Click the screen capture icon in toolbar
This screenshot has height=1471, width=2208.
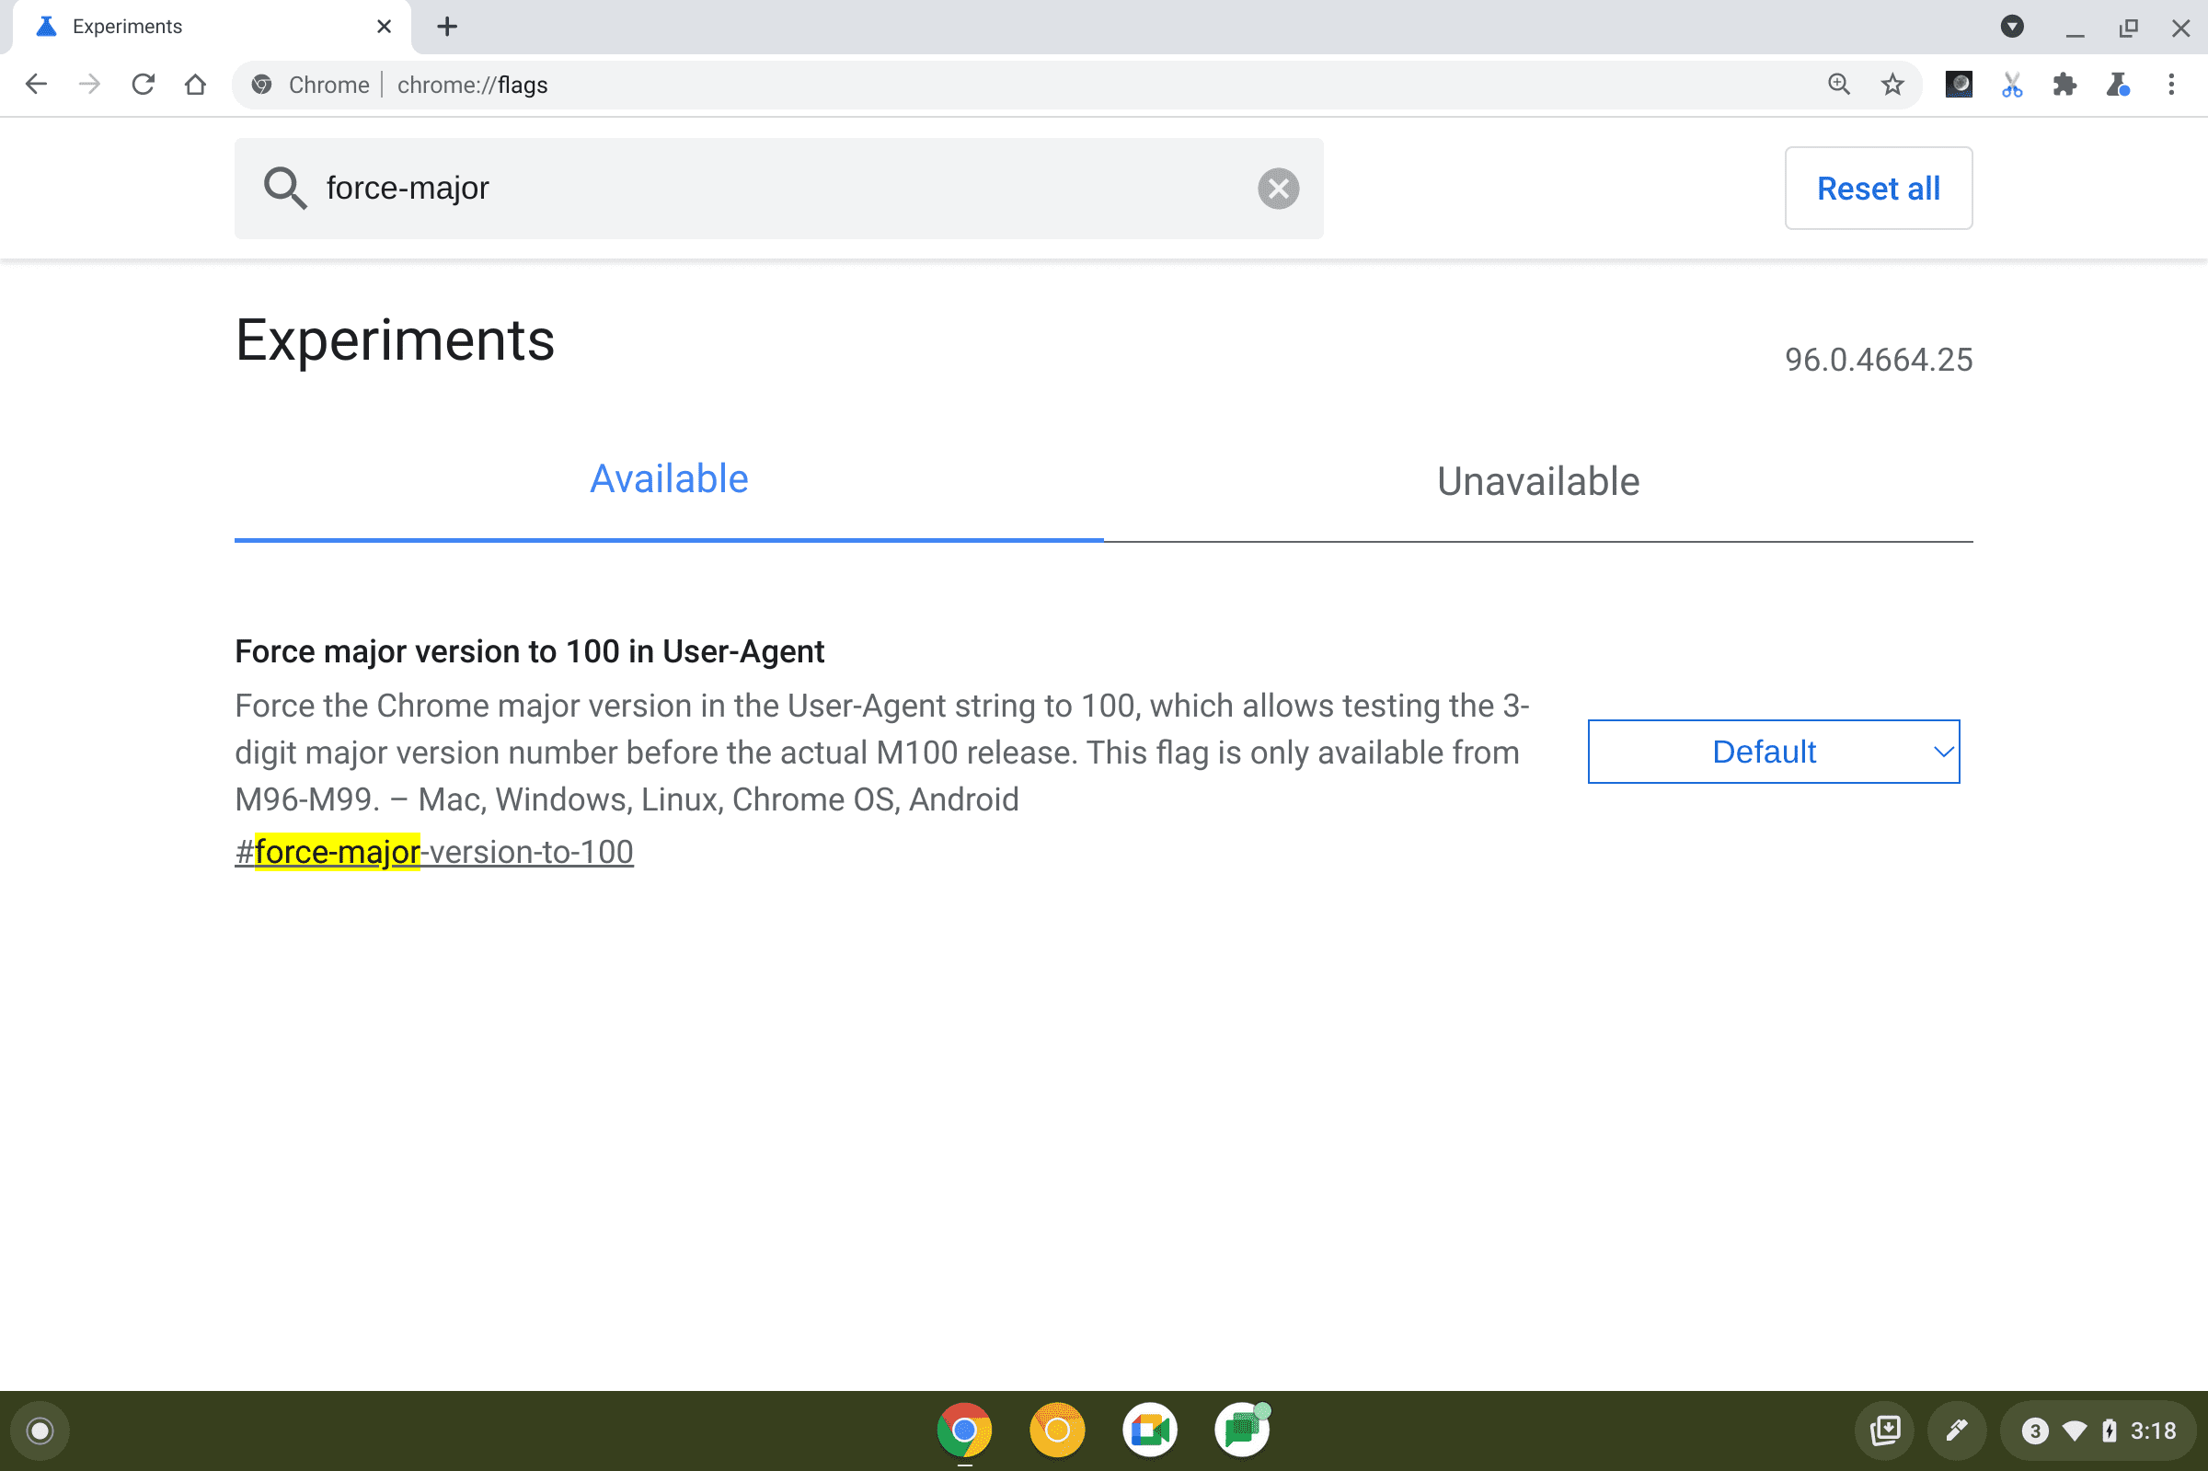point(2009,86)
